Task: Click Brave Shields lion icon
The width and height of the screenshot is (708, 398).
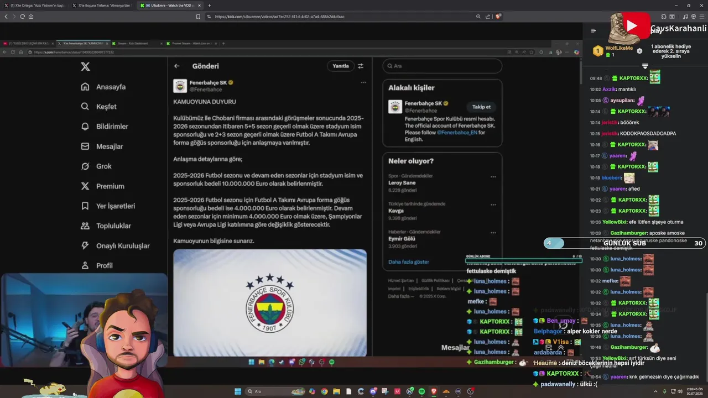Action: pyautogui.click(x=498, y=17)
